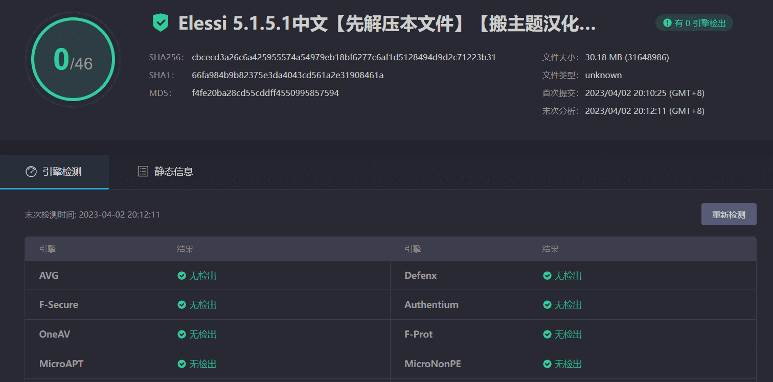Click the gauge icon on the 引擎检测 tab
The width and height of the screenshot is (773, 382).
coord(31,172)
